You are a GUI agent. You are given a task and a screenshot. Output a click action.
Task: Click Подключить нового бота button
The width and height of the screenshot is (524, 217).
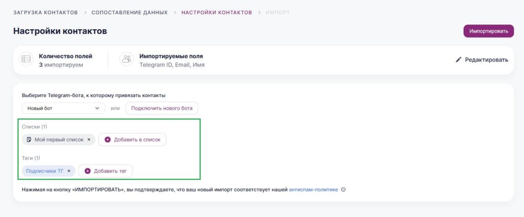point(162,108)
